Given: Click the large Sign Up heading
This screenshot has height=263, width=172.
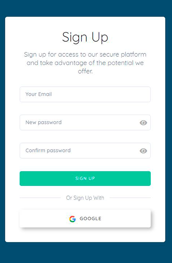Looking at the screenshot, I should (x=85, y=37).
